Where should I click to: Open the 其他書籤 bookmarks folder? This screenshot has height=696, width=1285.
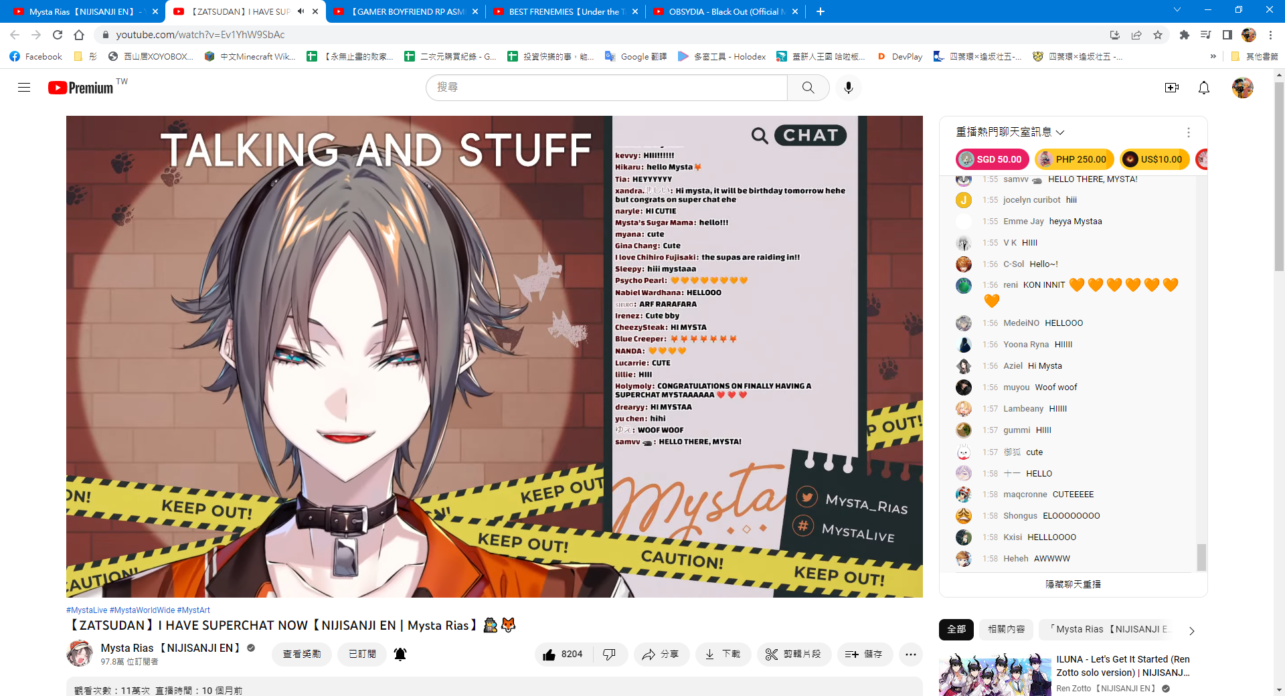(x=1254, y=57)
